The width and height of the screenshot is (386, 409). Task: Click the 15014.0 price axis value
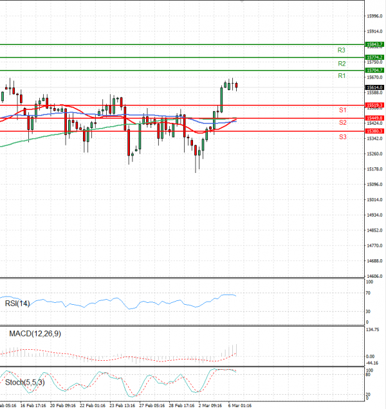[374, 200]
